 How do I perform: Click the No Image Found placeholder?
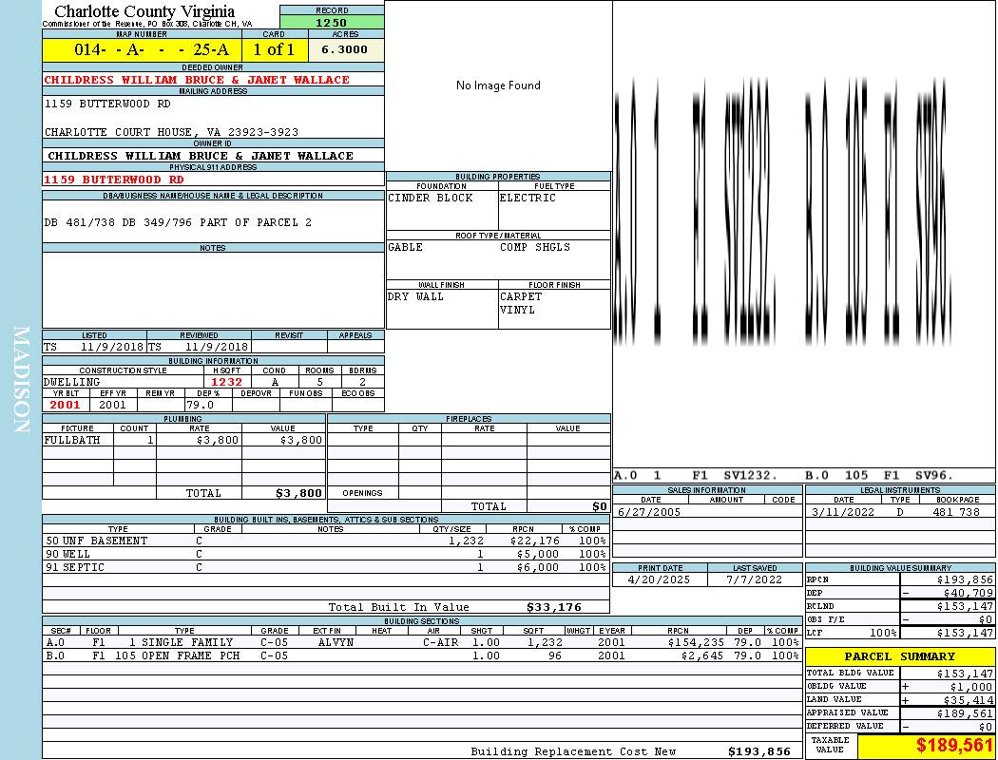498,85
